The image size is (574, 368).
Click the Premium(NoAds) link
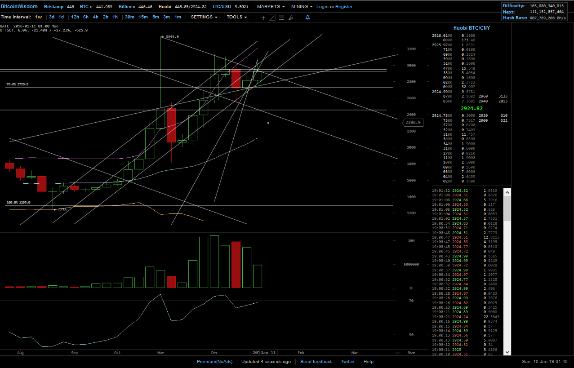[x=214, y=362]
